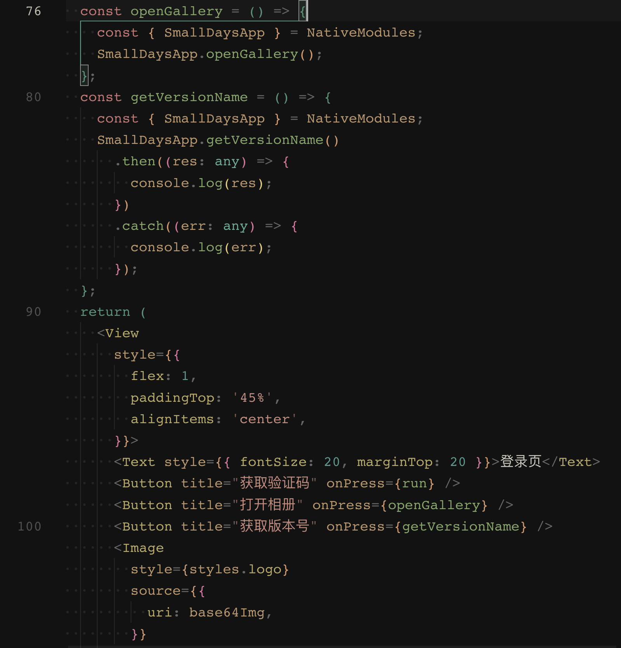Click onPress={getVersionName} handler
This screenshot has width=621, height=648.
427,527
